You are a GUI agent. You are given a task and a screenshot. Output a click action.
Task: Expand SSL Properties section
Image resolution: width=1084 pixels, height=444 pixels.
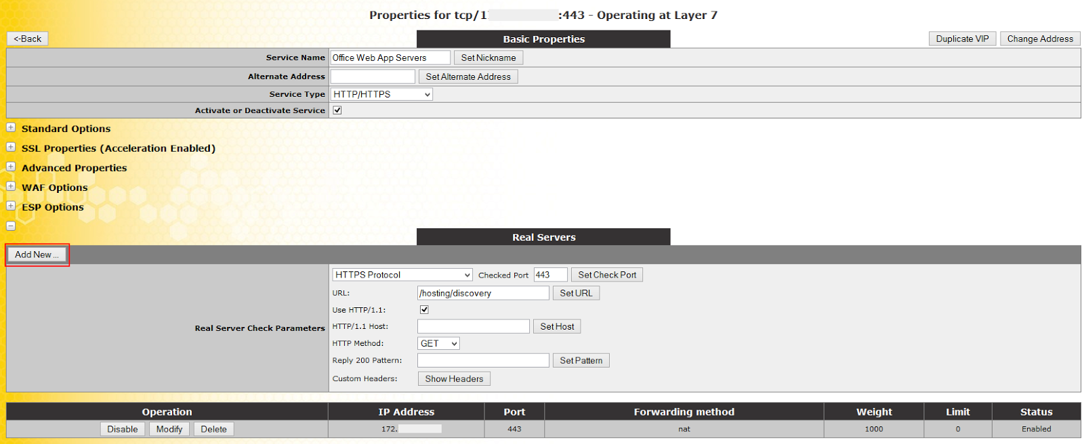click(11, 147)
